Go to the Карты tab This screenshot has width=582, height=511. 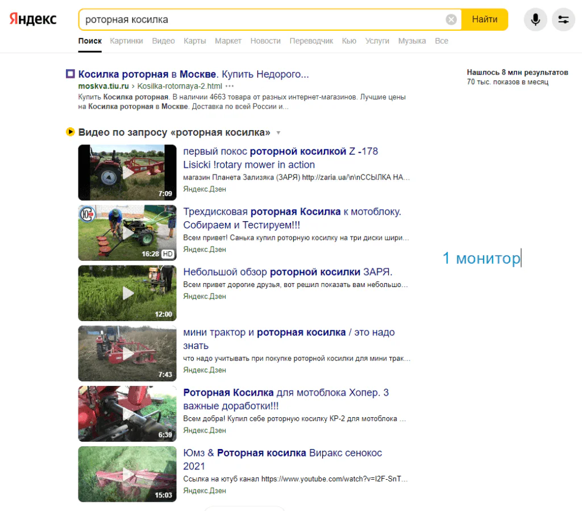[x=194, y=41]
